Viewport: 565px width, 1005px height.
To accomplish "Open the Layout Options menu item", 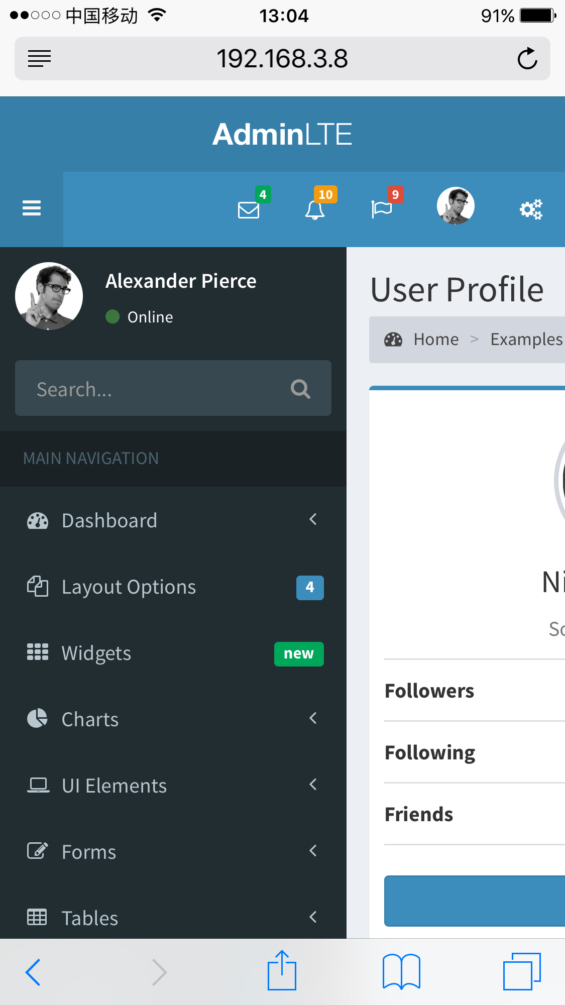I will coord(173,587).
